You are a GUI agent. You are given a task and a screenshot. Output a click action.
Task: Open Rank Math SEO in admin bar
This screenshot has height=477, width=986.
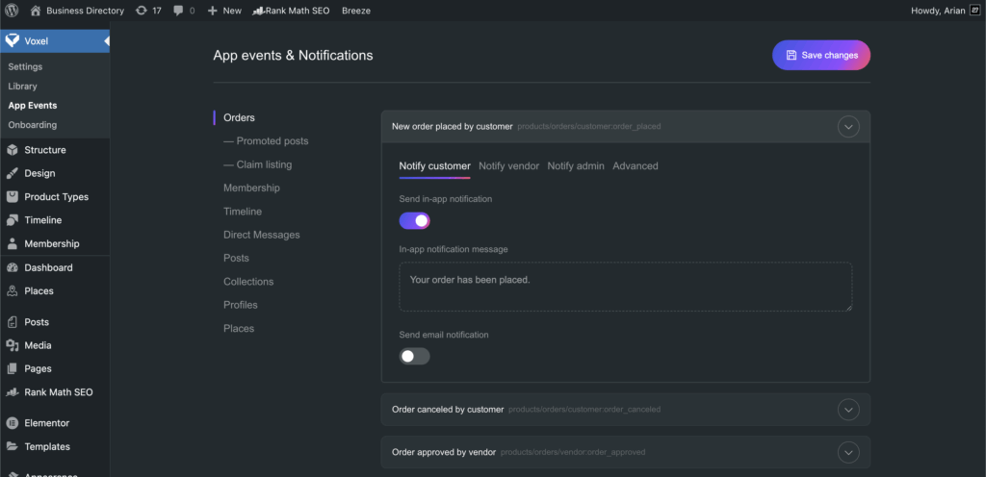coord(292,11)
